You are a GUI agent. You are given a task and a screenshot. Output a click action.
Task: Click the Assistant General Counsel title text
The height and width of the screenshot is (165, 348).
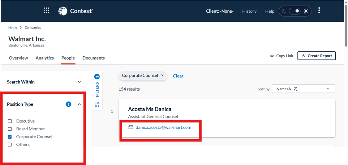tap(153, 117)
